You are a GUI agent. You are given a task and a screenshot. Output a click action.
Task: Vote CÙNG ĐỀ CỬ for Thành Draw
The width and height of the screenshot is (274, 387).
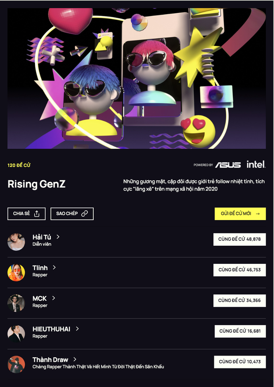(240, 361)
